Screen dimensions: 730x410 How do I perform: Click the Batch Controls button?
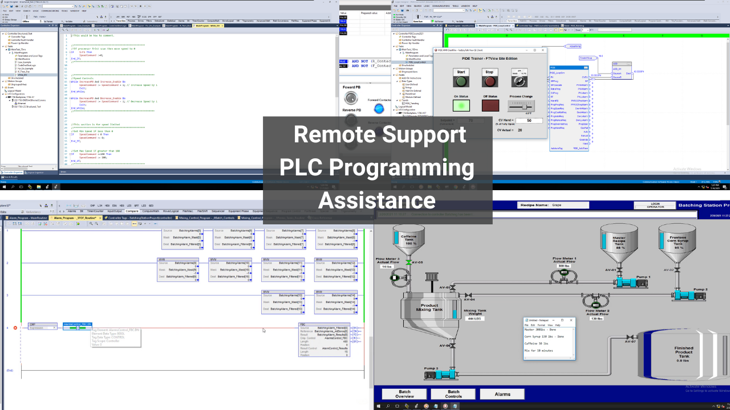[x=453, y=394]
